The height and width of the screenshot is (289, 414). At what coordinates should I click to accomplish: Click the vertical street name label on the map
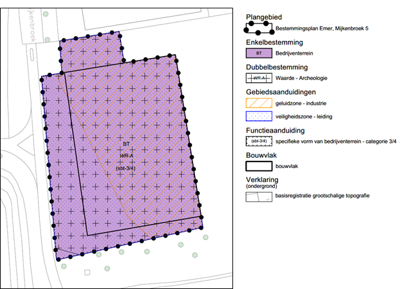(x=32, y=26)
